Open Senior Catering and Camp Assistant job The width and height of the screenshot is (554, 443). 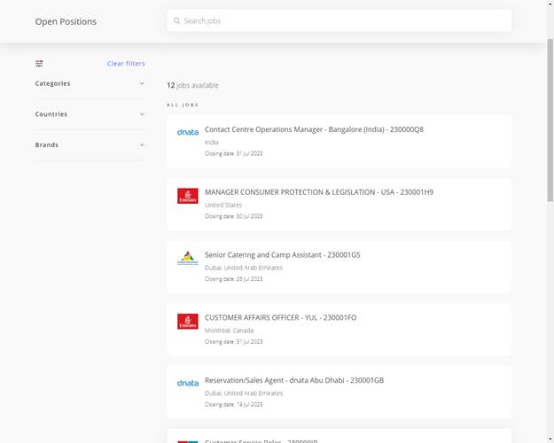pyautogui.click(x=283, y=255)
